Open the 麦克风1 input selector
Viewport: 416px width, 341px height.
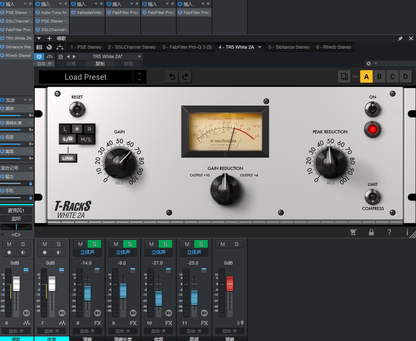16,211
